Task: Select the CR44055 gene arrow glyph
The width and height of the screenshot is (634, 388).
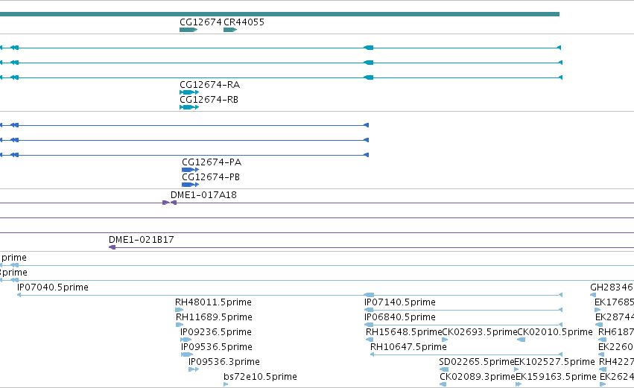Action: (230, 30)
